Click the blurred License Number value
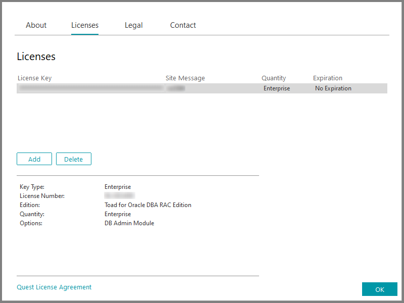Screen dimensions: 404x303 coord(120,196)
